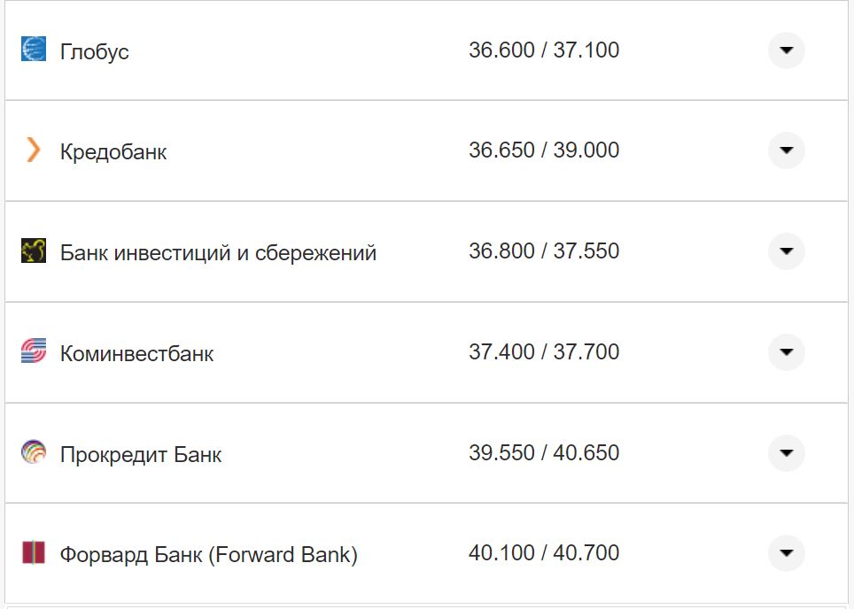Open the Кредобанк bank name link
Viewport: 854px width, 609px height.
[x=113, y=152]
